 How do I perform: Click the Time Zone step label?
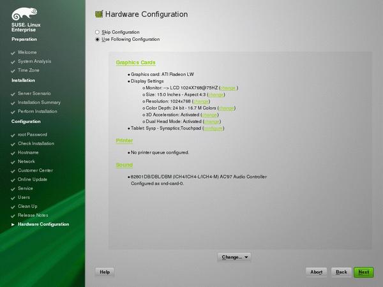(28, 70)
